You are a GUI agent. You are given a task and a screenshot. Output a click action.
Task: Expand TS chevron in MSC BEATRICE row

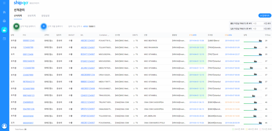click(134, 41)
